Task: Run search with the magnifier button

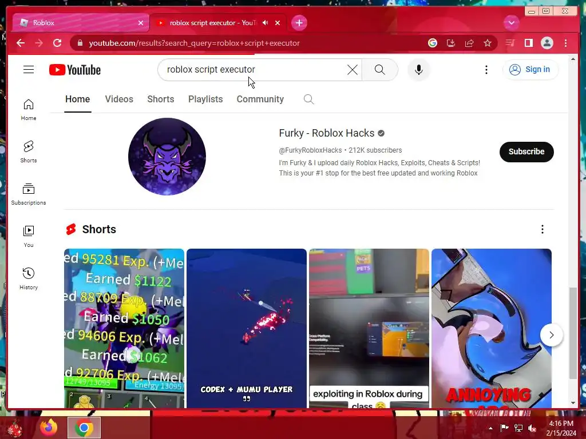Action: point(380,69)
